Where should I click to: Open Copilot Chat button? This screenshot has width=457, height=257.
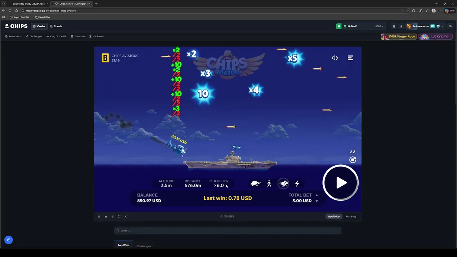450,11
